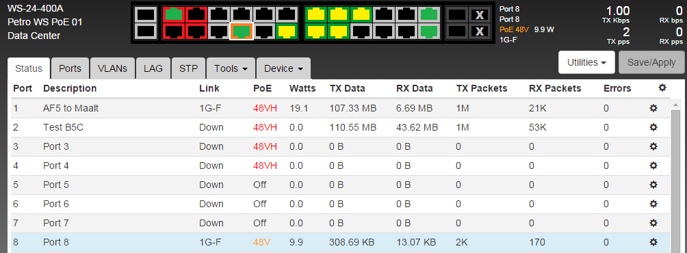This screenshot has width=687, height=253.
Task: Click the PoE column header
Action: tap(263, 88)
